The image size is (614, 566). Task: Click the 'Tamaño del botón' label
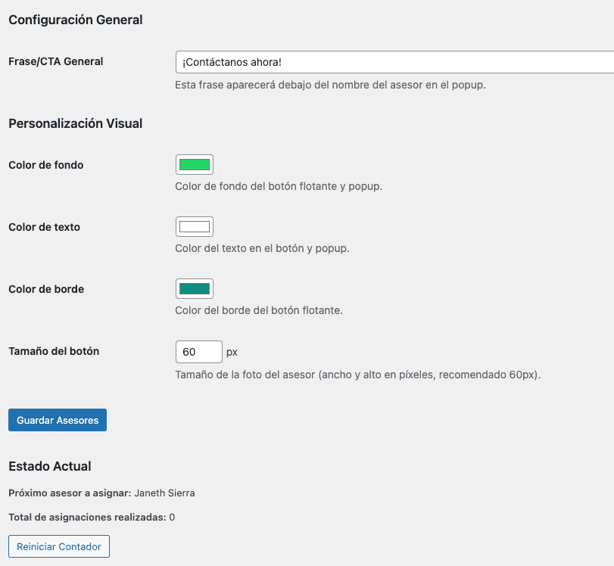[54, 351]
